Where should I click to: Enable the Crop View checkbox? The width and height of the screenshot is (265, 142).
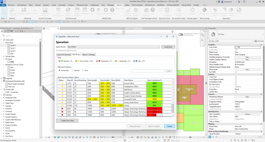[236, 77]
